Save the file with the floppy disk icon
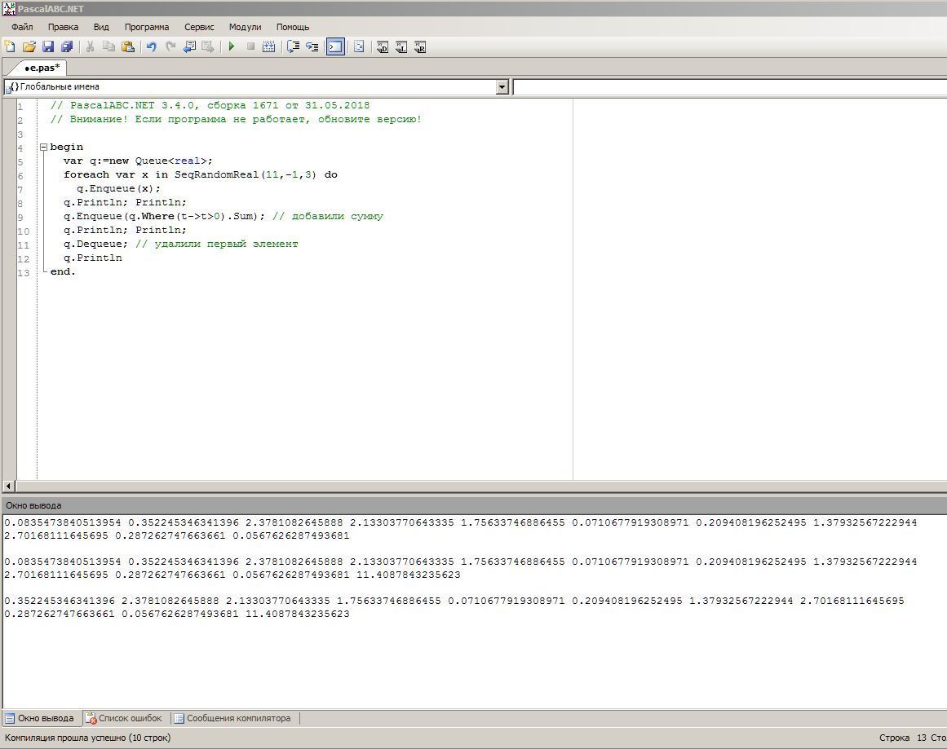Image resolution: width=947 pixels, height=749 pixels. [47, 46]
